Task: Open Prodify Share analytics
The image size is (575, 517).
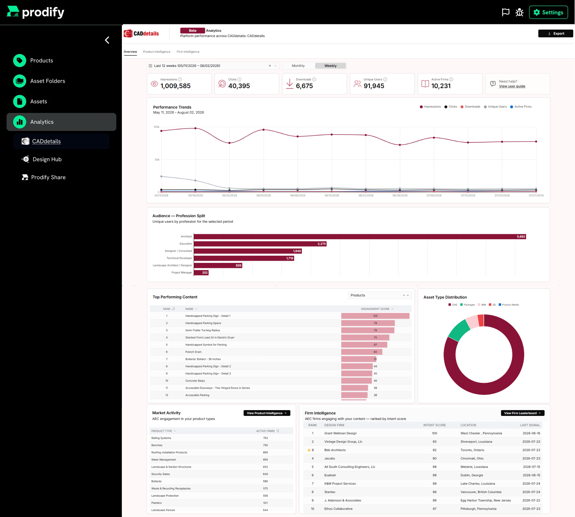Action: point(48,177)
